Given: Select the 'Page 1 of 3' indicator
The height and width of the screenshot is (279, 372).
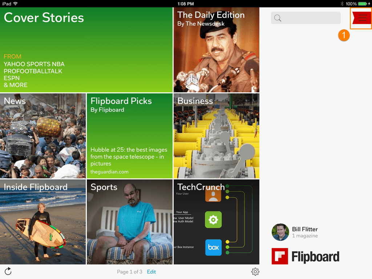Looking at the screenshot, I should pyautogui.click(x=130, y=272).
